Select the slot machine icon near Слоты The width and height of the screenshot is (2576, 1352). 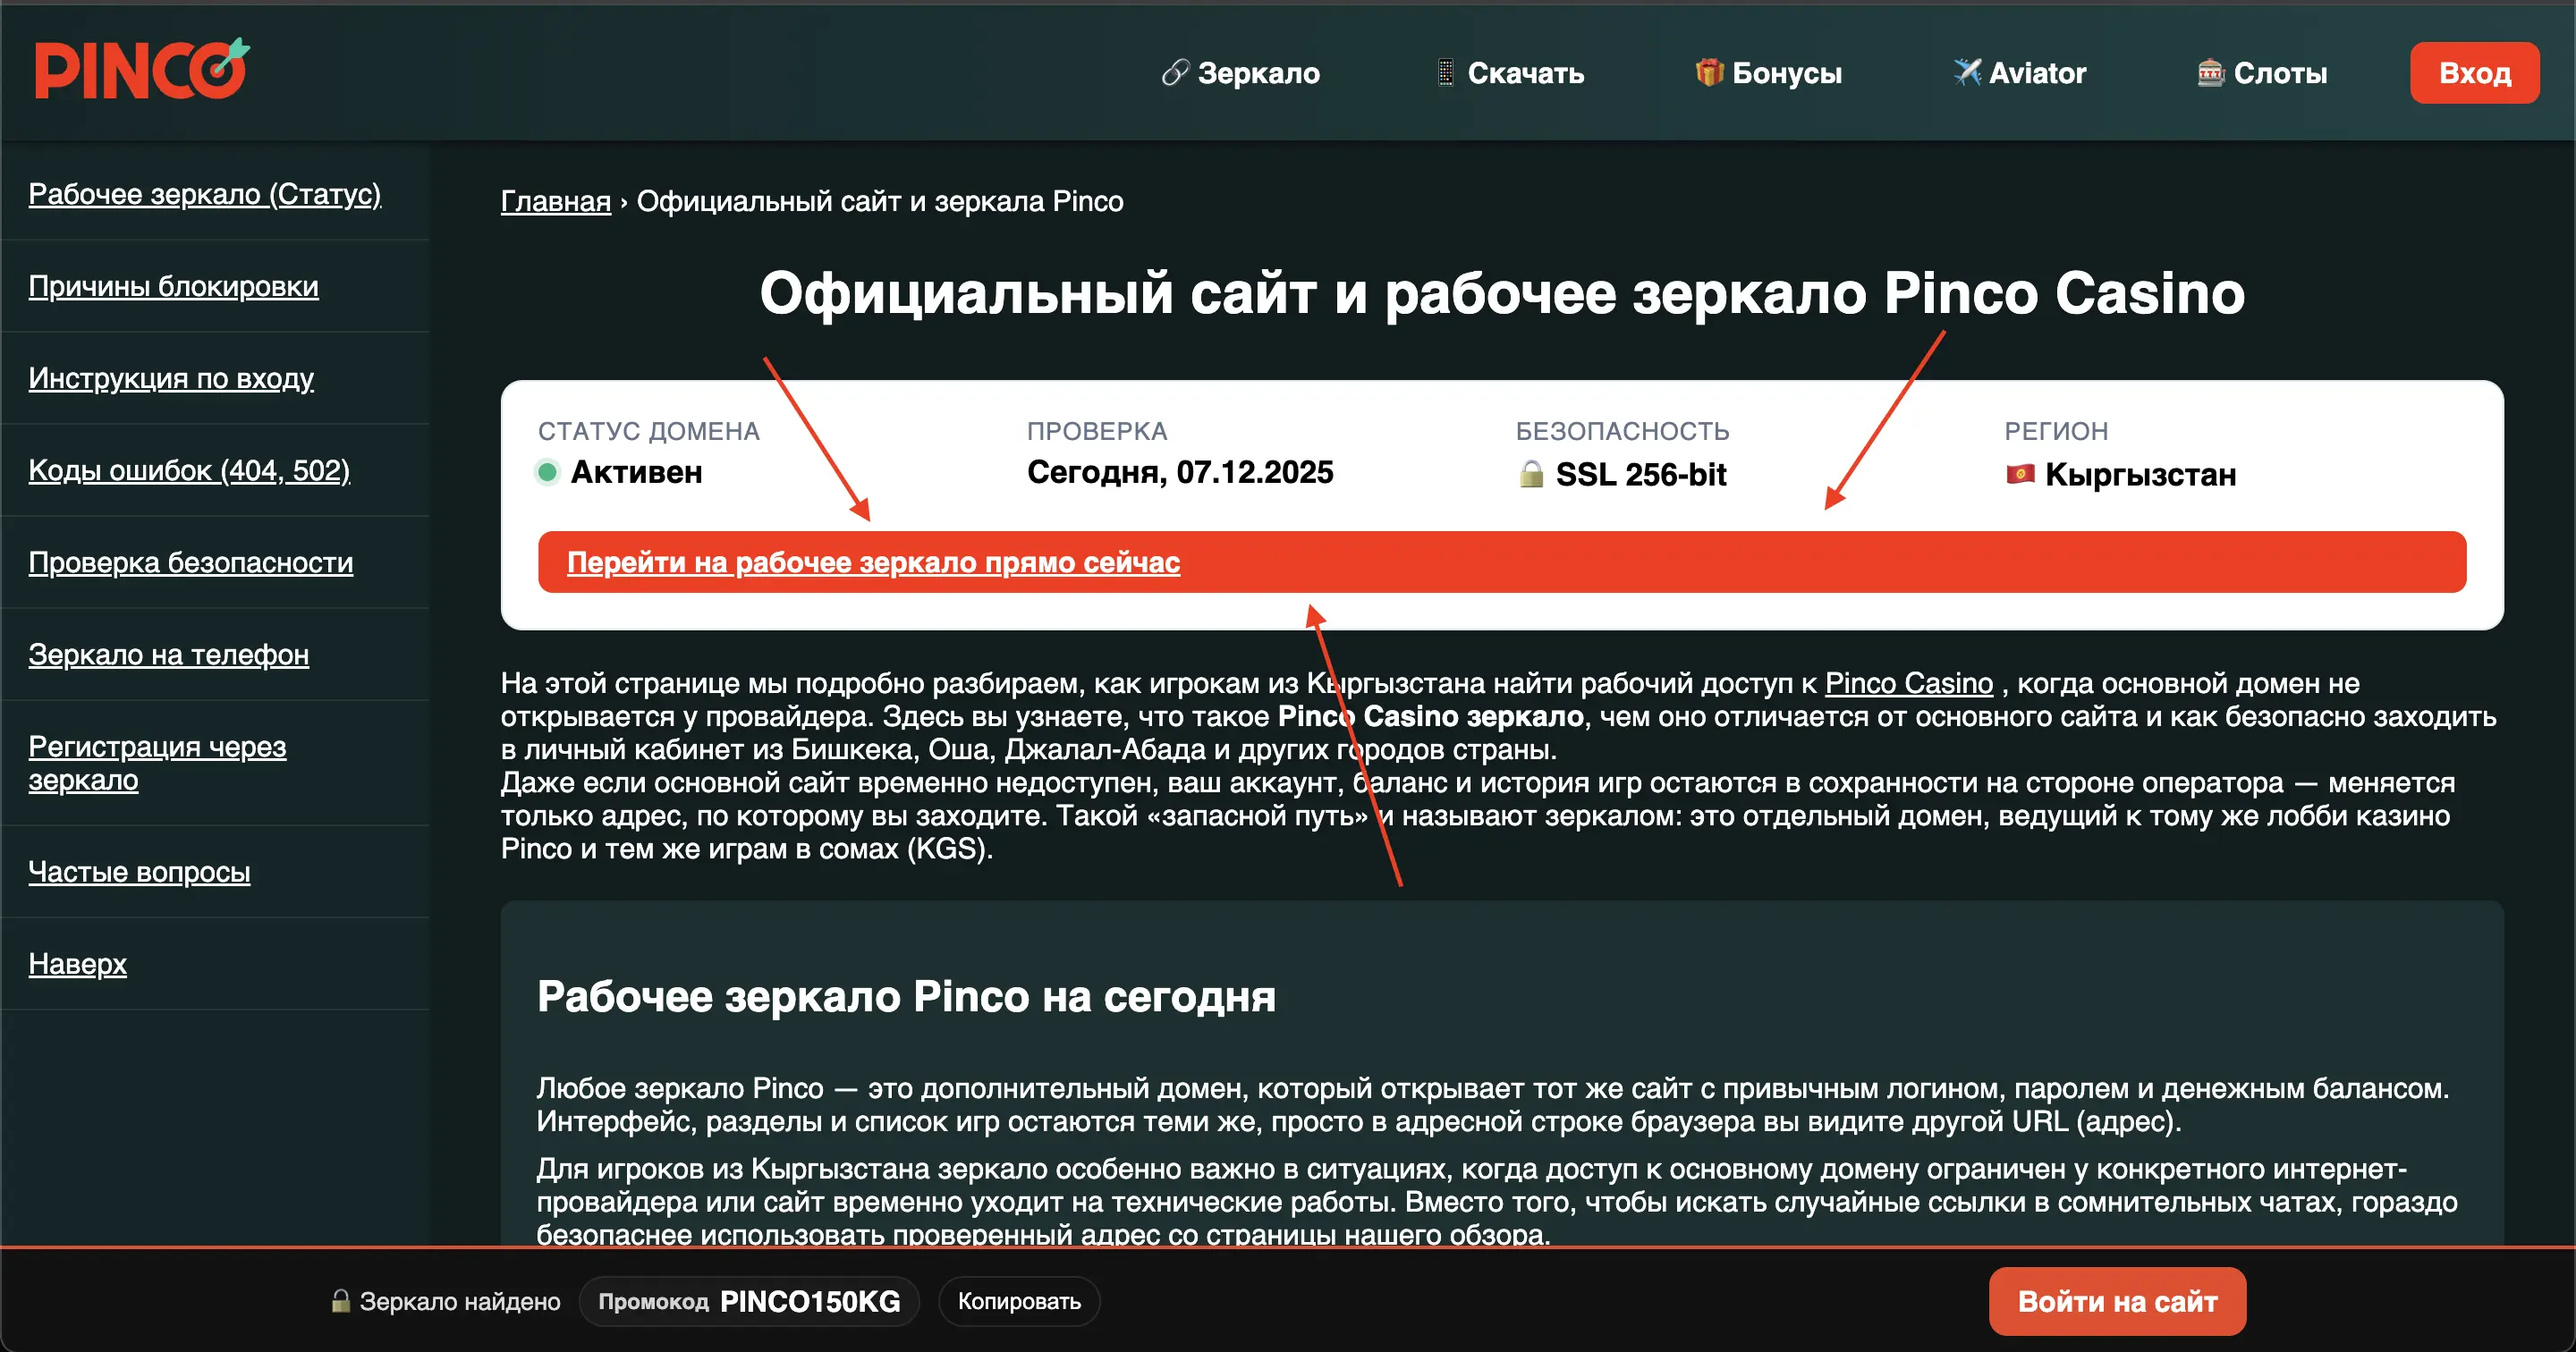point(2212,72)
